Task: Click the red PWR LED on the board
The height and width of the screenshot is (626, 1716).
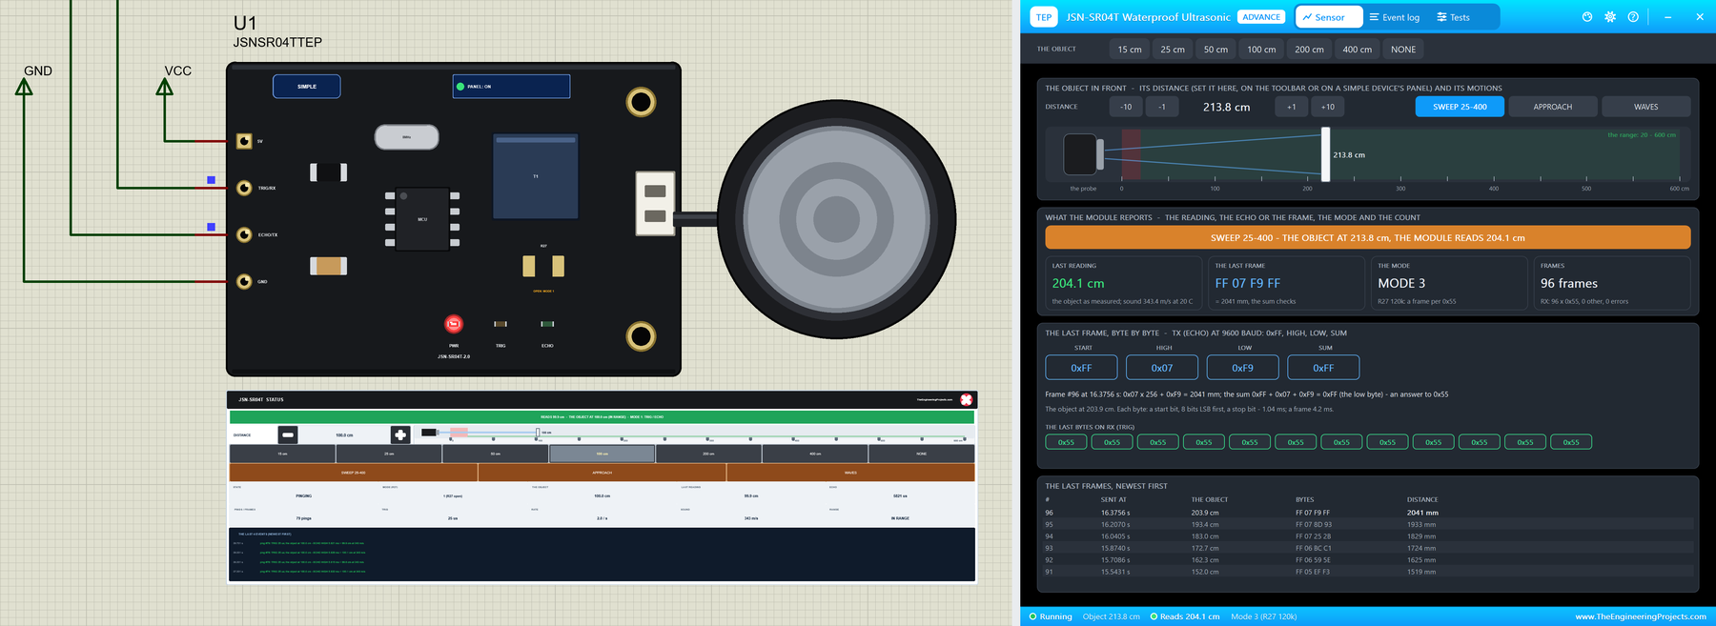Action: [x=454, y=324]
